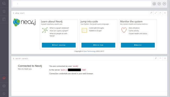Open the database information sidebar icon
This screenshot has width=170, height=97.
pos(4,3)
